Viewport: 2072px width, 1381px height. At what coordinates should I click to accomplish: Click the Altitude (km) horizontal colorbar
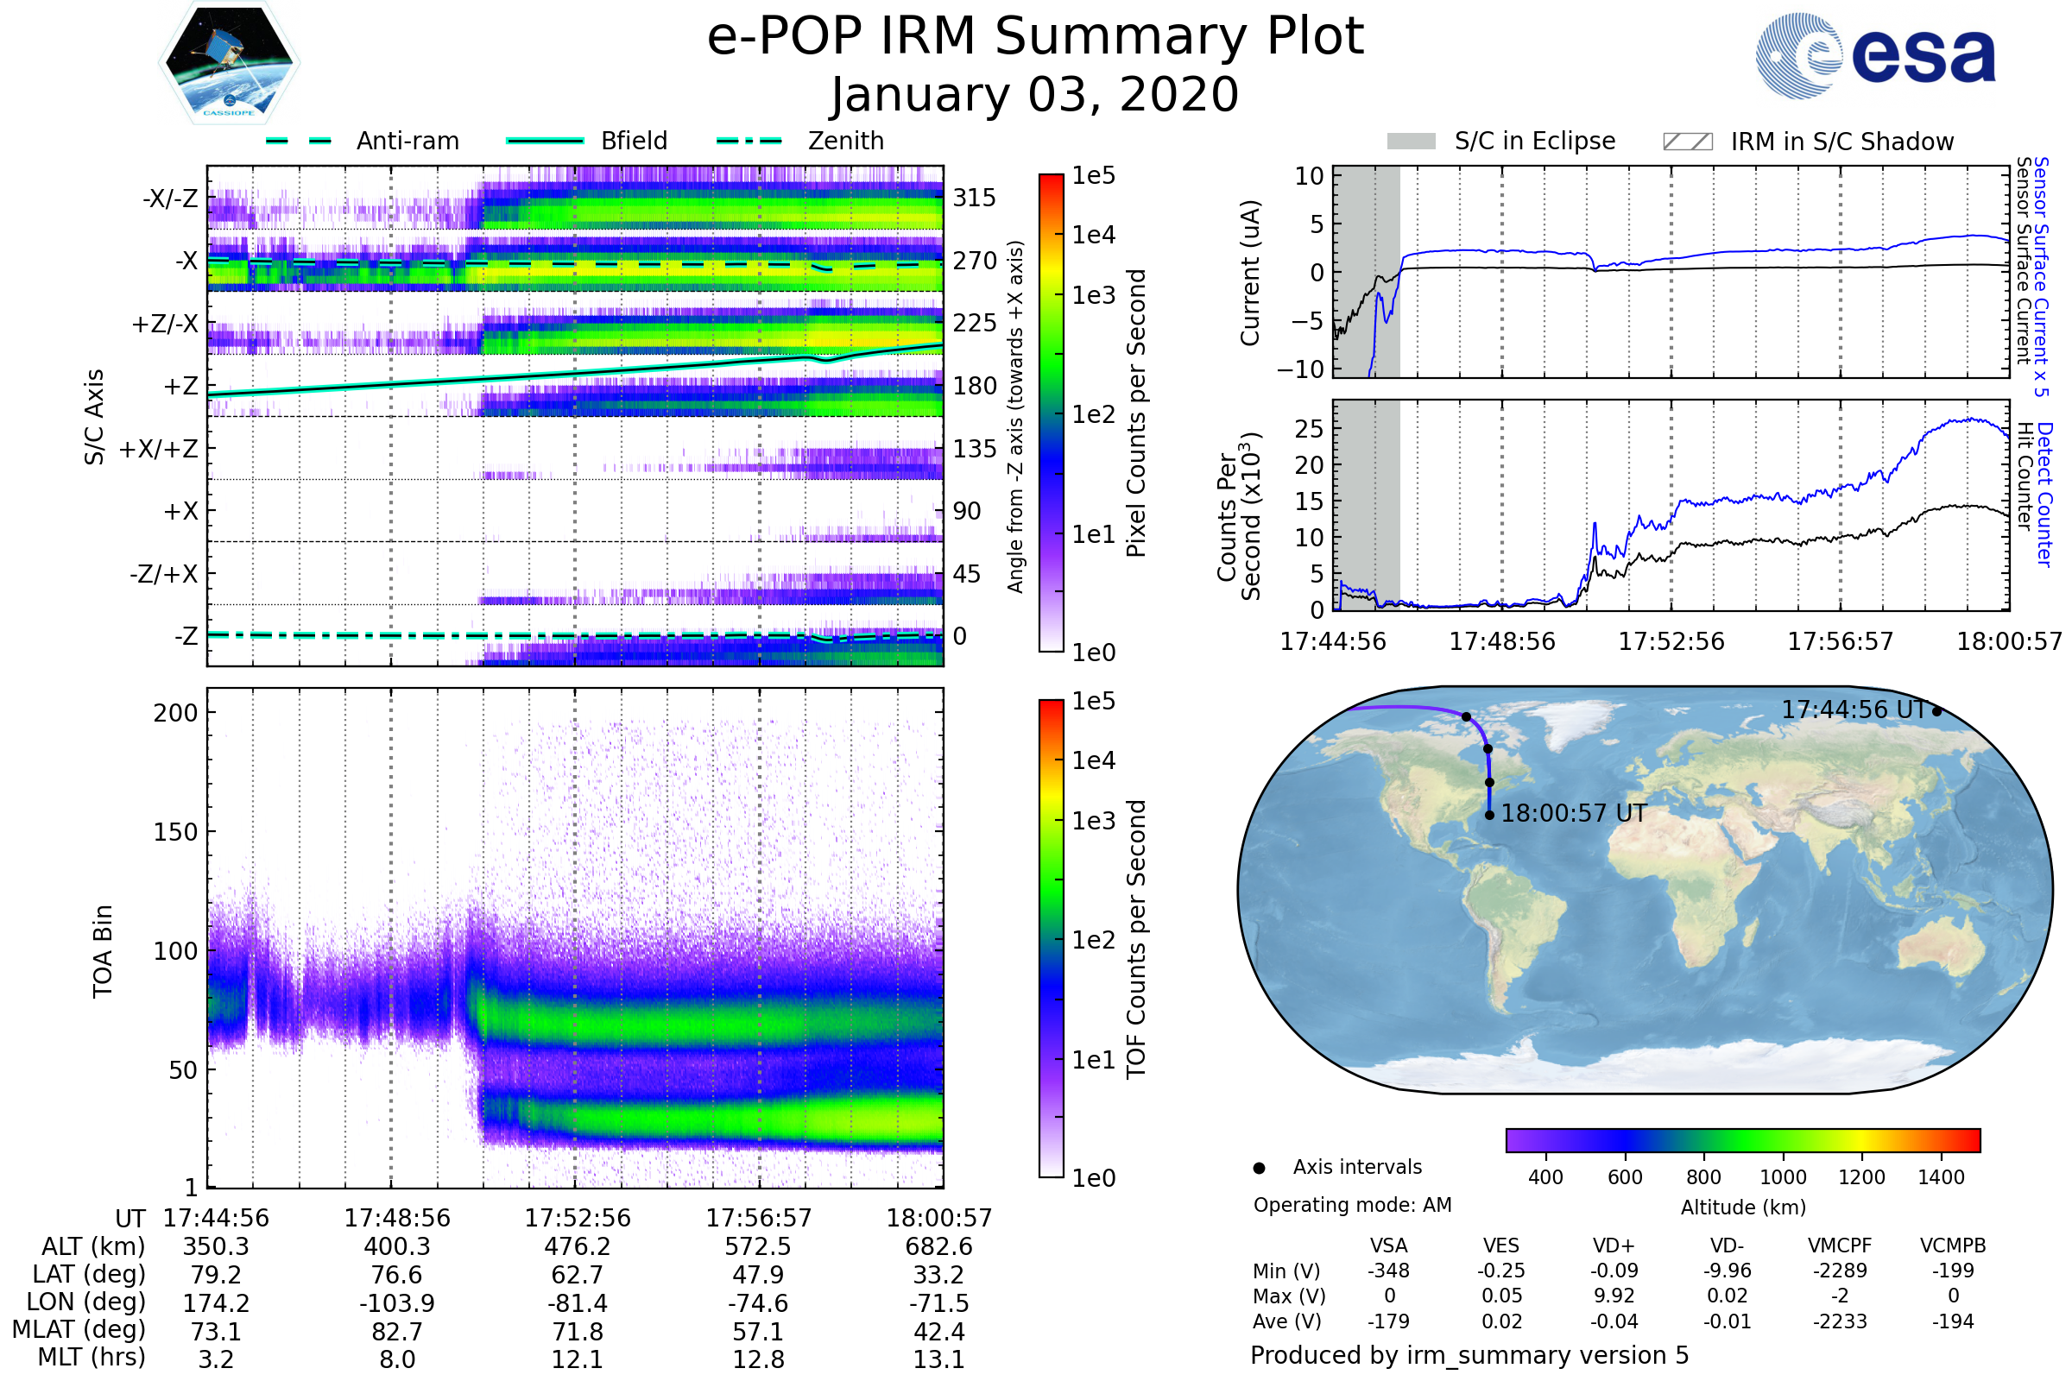(1742, 1139)
